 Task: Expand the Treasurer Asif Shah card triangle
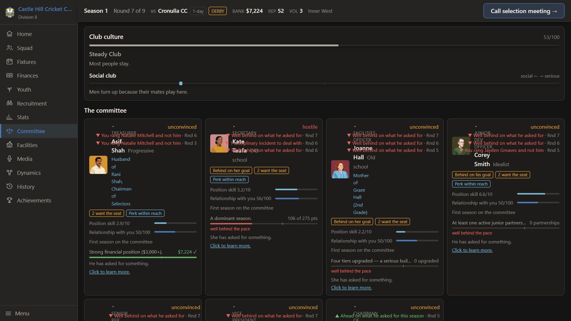pos(113,127)
